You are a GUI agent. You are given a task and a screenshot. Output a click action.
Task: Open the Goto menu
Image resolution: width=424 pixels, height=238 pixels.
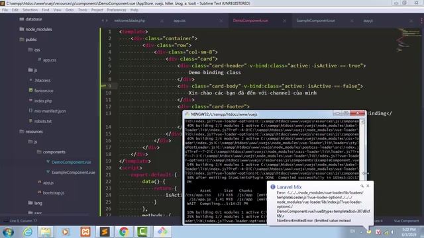click(70, 10)
